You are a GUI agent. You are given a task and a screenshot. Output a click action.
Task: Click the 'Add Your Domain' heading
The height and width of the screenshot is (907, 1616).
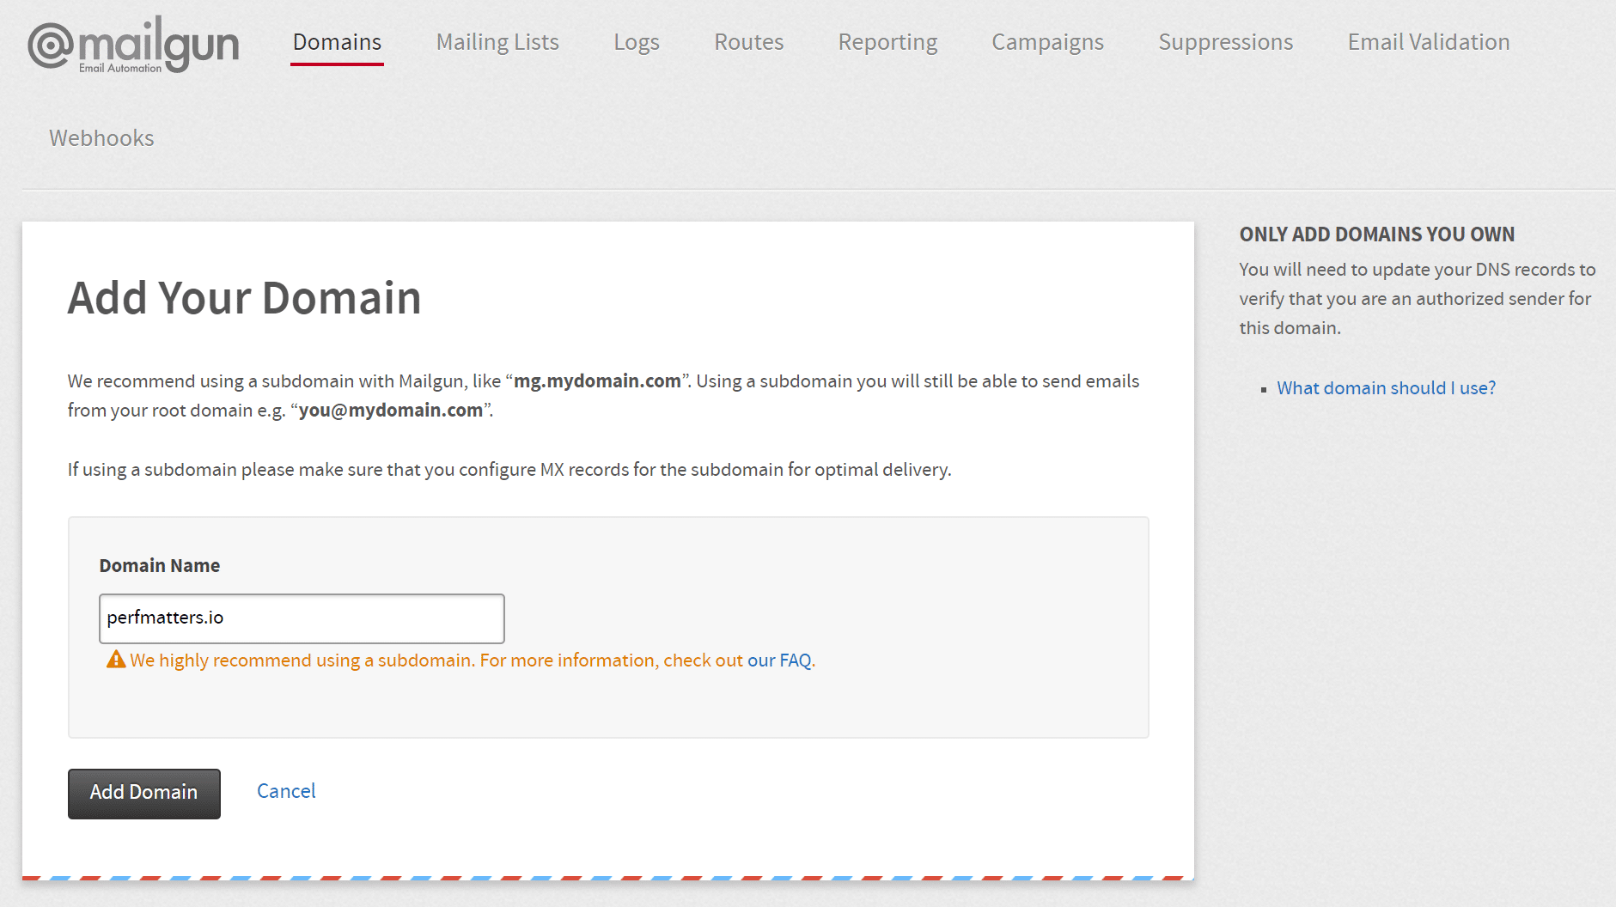point(245,297)
